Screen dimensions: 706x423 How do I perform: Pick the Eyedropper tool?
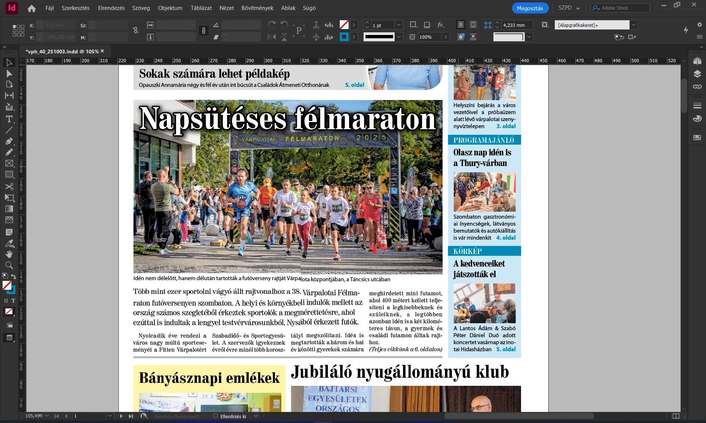(x=9, y=243)
